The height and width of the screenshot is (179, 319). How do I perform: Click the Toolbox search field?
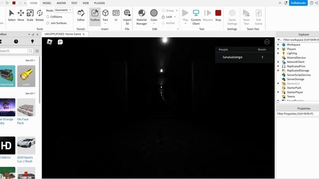coord(13,51)
